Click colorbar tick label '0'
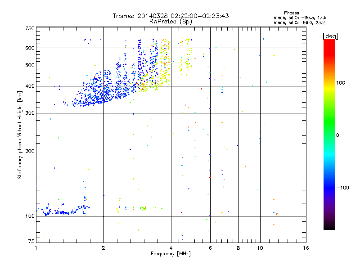The image size is (360, 270). point(337,135)
